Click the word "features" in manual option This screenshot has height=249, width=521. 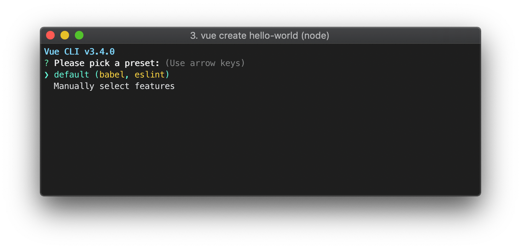point(155,86)
